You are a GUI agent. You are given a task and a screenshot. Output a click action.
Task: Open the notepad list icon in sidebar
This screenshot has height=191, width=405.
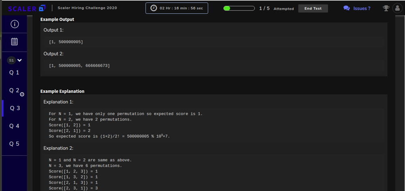pyautogui.click(x=15, y=42)
